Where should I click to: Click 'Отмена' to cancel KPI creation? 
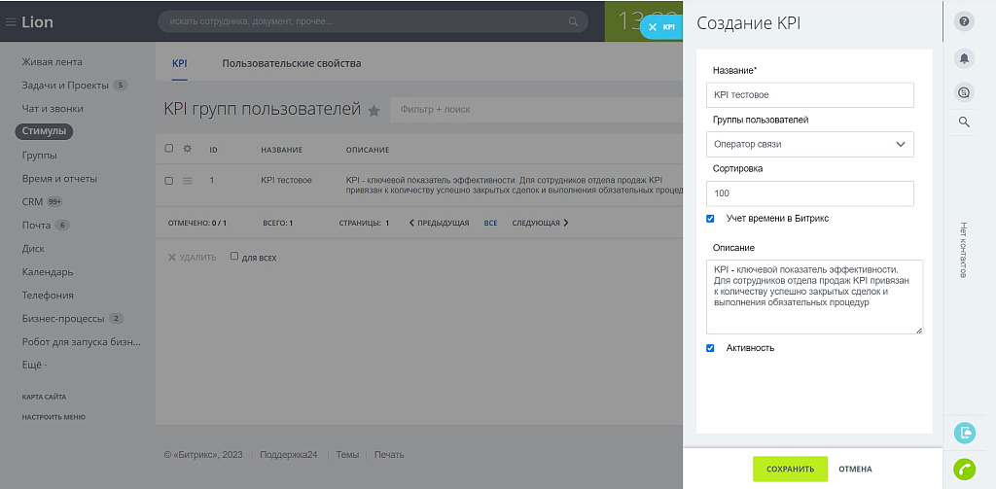(x=855, y=469)
